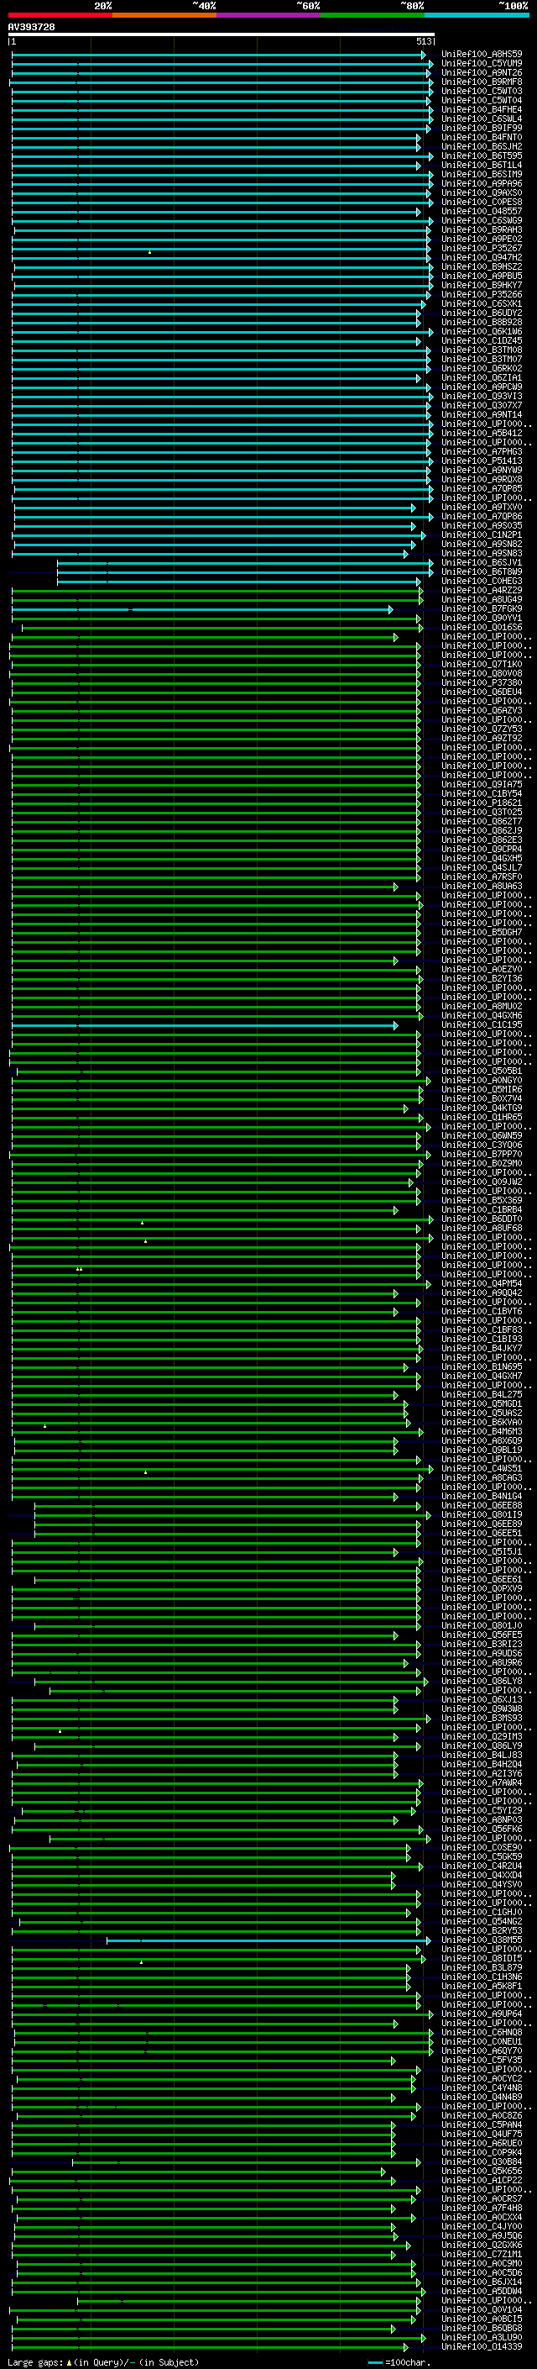Image resolution: width=537 pixels, height=2369 pixels.
Task: Select hit label UniRef100_A5K8F1
Action: pos(482,1986)
